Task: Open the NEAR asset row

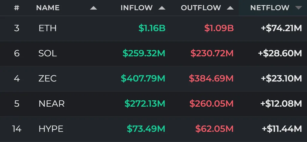Action: click(153, 104)
